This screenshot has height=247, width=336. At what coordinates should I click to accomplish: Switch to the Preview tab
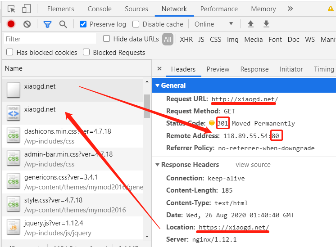(x=218, y=69)
